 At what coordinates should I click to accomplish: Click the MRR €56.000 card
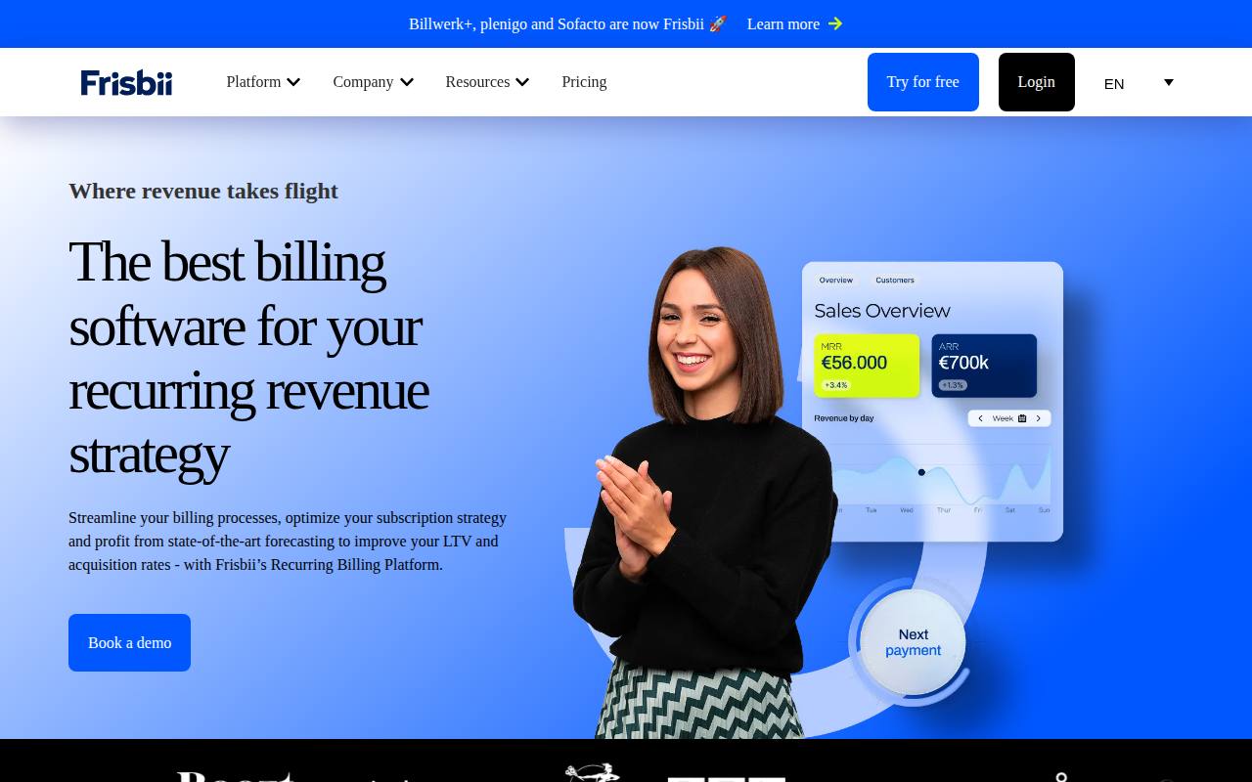coord(867,366)
